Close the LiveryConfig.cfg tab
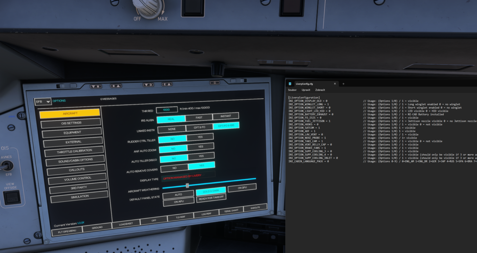 click(334, 84)
